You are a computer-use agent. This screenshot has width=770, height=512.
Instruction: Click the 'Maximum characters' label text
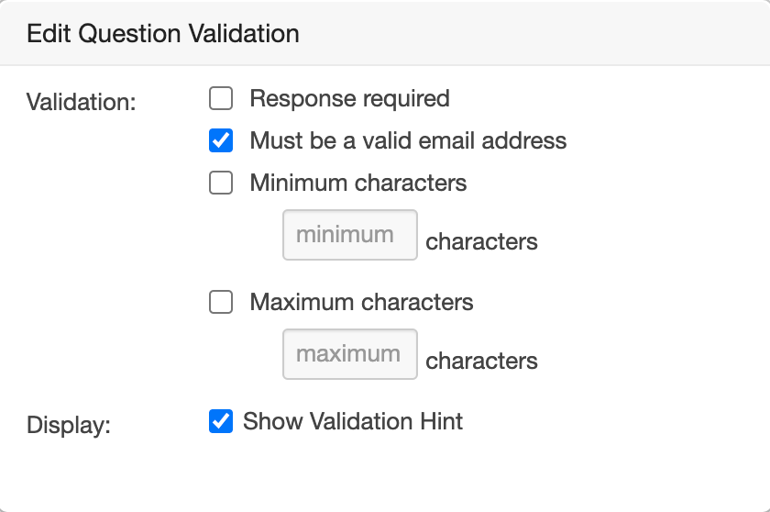click(361, 303)
